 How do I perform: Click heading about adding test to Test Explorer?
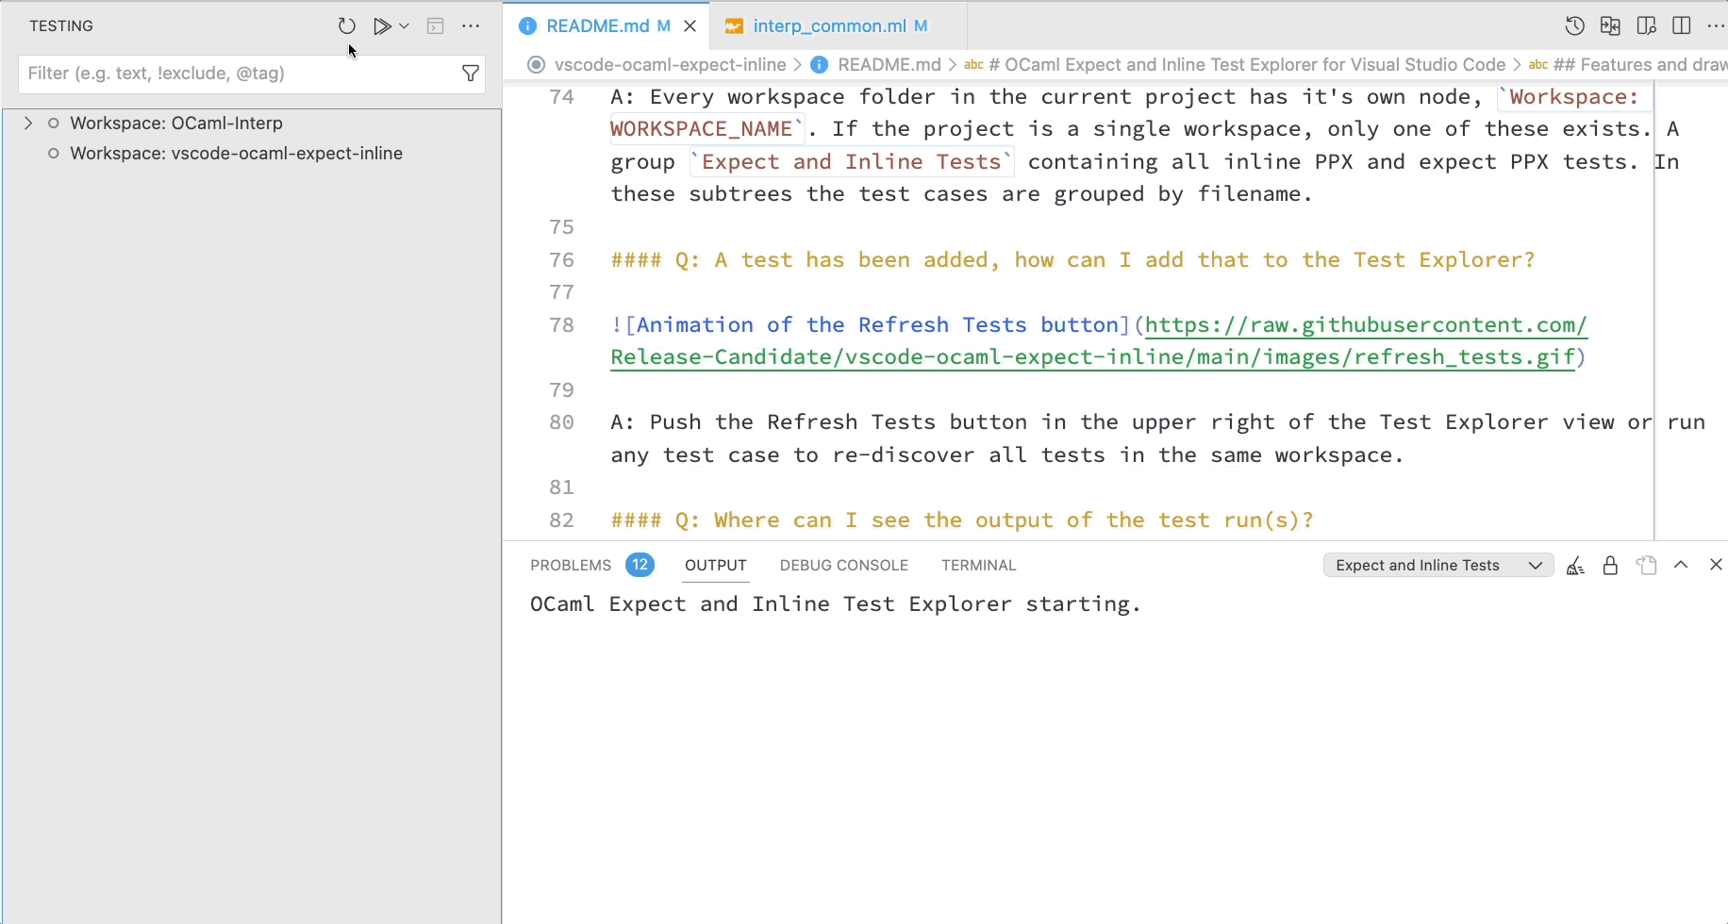point(1072,260)
